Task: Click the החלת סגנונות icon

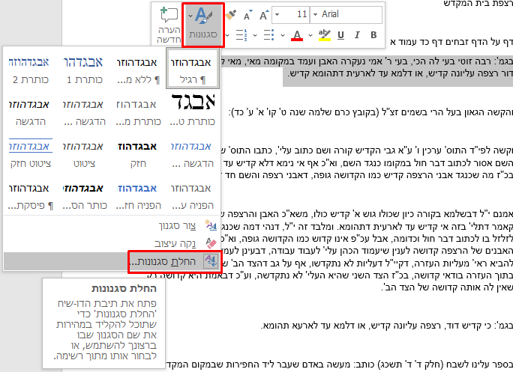Action: point(211,261)
